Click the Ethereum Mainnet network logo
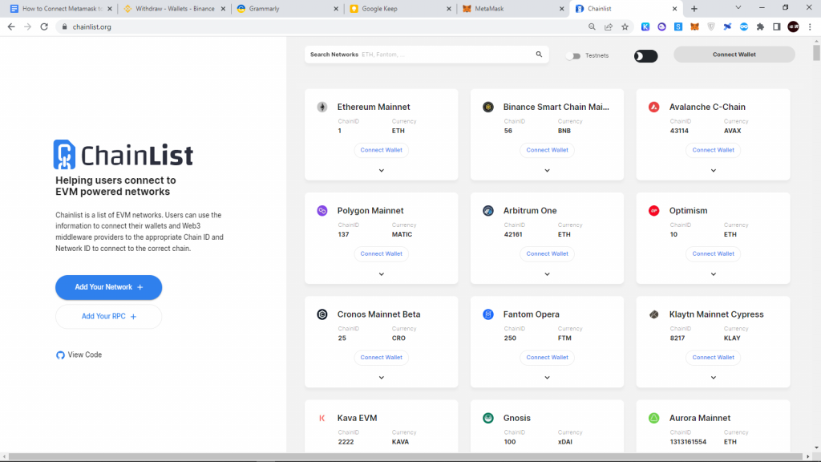Screen dimensions: 821x462 tap(322, 106)
